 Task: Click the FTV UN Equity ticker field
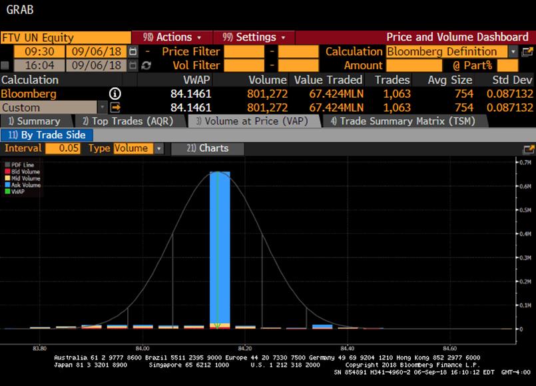click(x=65, y=37)
